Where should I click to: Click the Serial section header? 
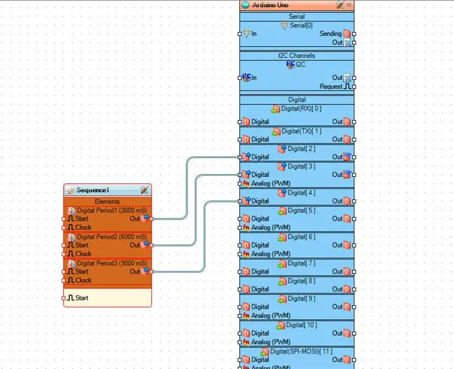coord(297,17)
